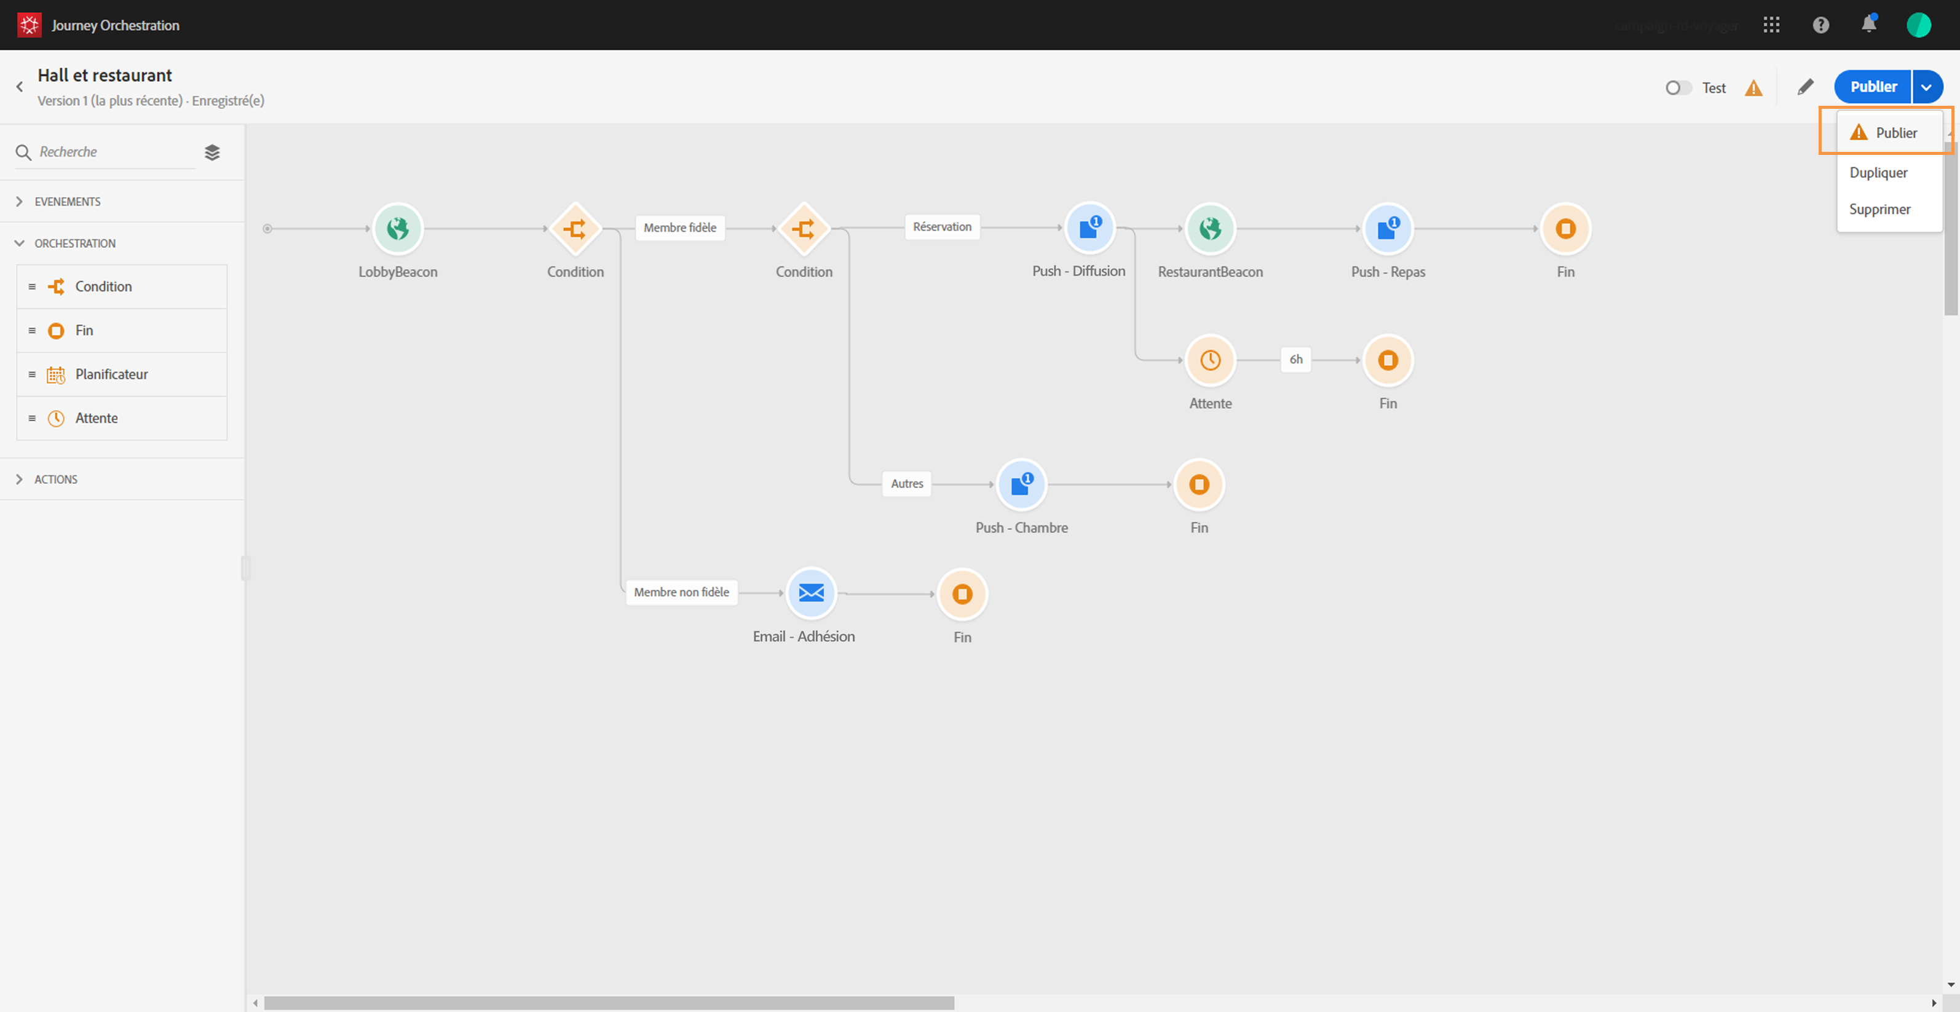Expand the ACTIONS section

(55, 480)
